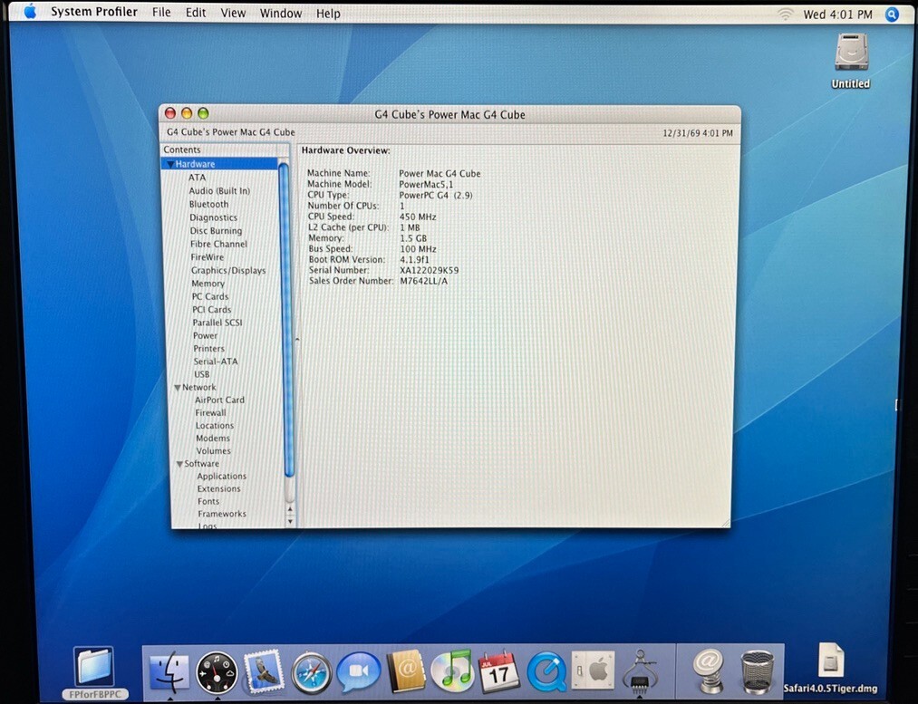This screenshot has width=918, height=704.
Task: View USB device information
Action: [x=202, y=374]
